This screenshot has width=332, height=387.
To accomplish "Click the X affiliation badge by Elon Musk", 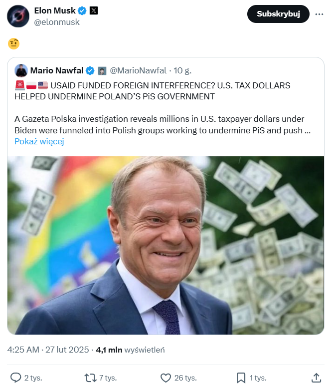I will pos(94,10).
